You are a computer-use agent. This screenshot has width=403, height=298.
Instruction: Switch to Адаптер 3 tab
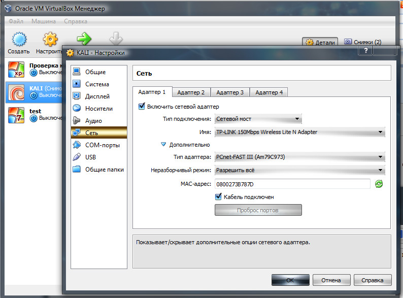230,92
